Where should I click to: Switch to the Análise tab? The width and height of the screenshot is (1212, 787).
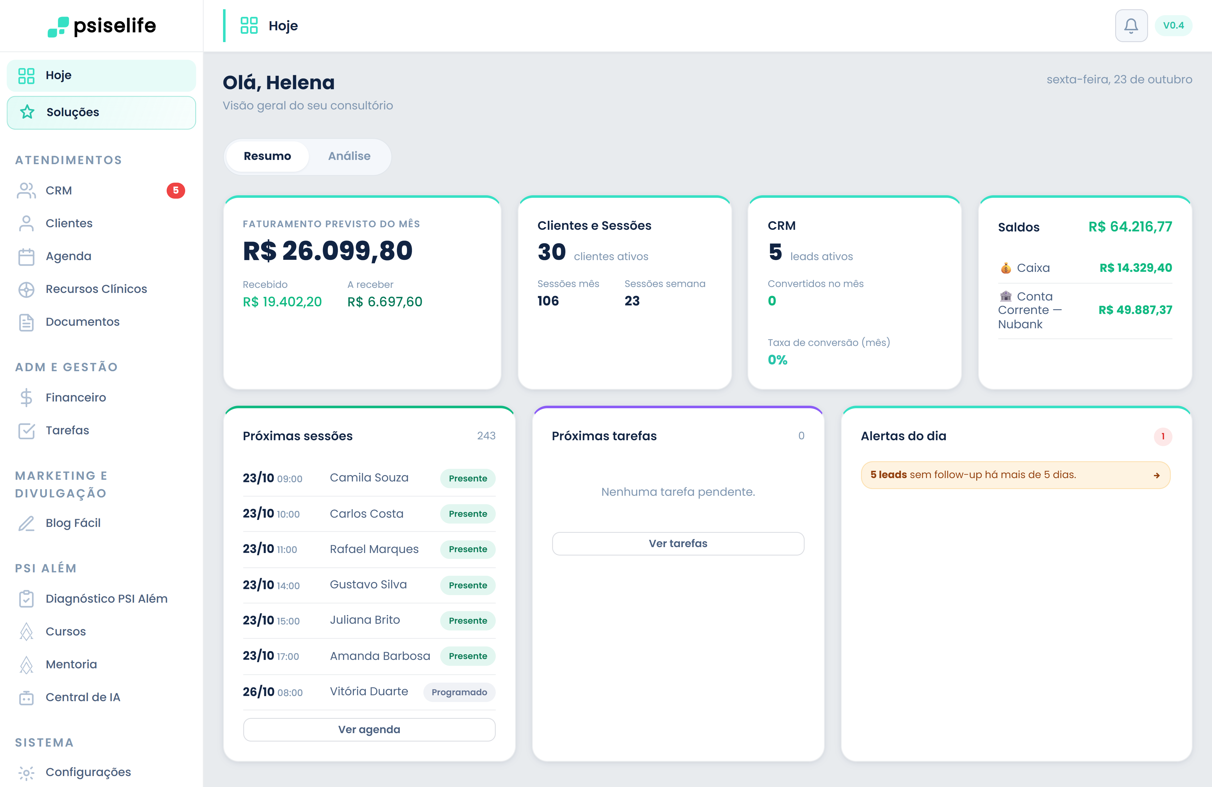pos(349,156)
